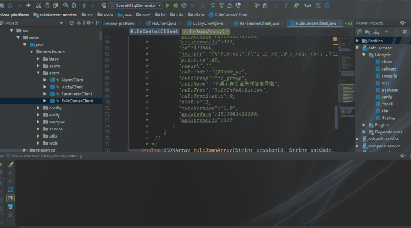Image resolution: width=411 pixels, height=228 pixels.
Task: Click the Project panel vertical scrollbar
Action: pos(100,35)
